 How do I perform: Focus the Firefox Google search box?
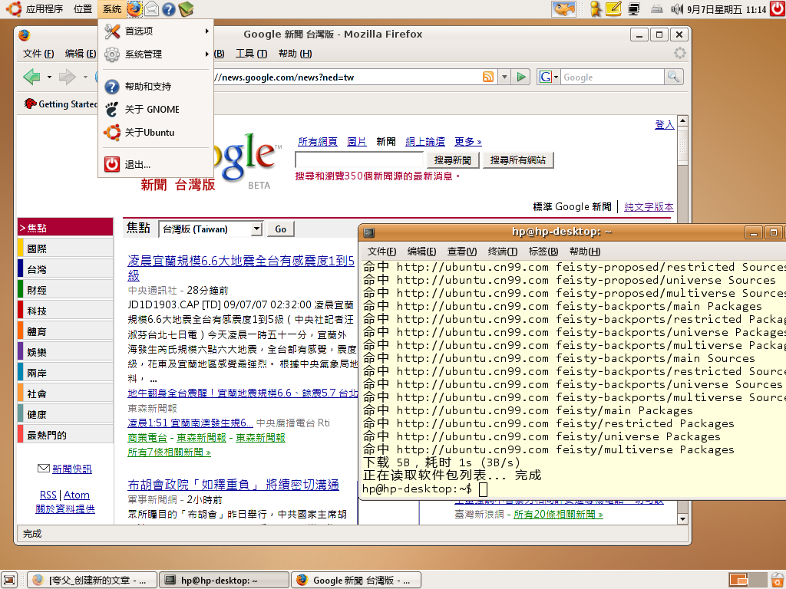tap(612, 77)
